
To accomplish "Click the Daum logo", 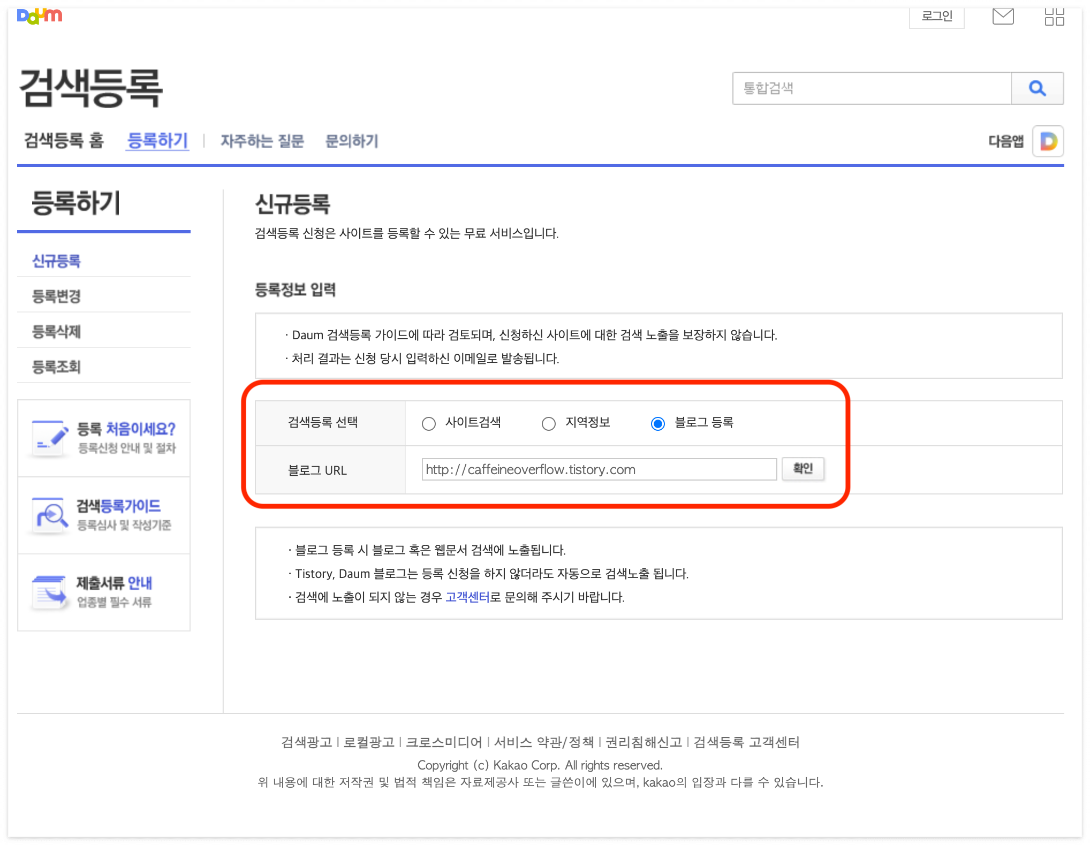I will 40,16.
